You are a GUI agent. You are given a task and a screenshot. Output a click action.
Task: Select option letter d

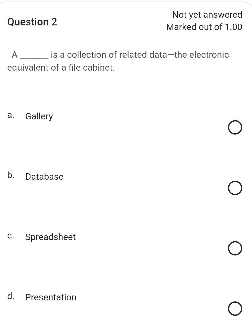pos(10,296)
